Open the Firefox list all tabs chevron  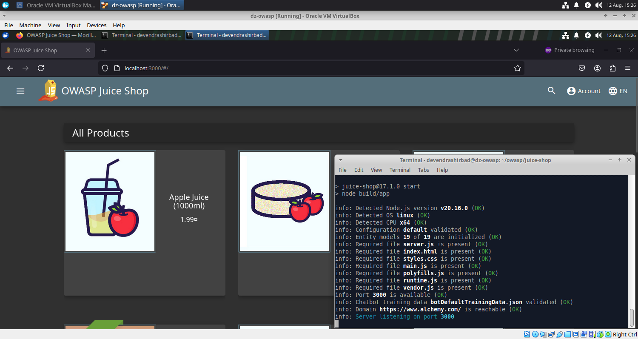(516, 50)
